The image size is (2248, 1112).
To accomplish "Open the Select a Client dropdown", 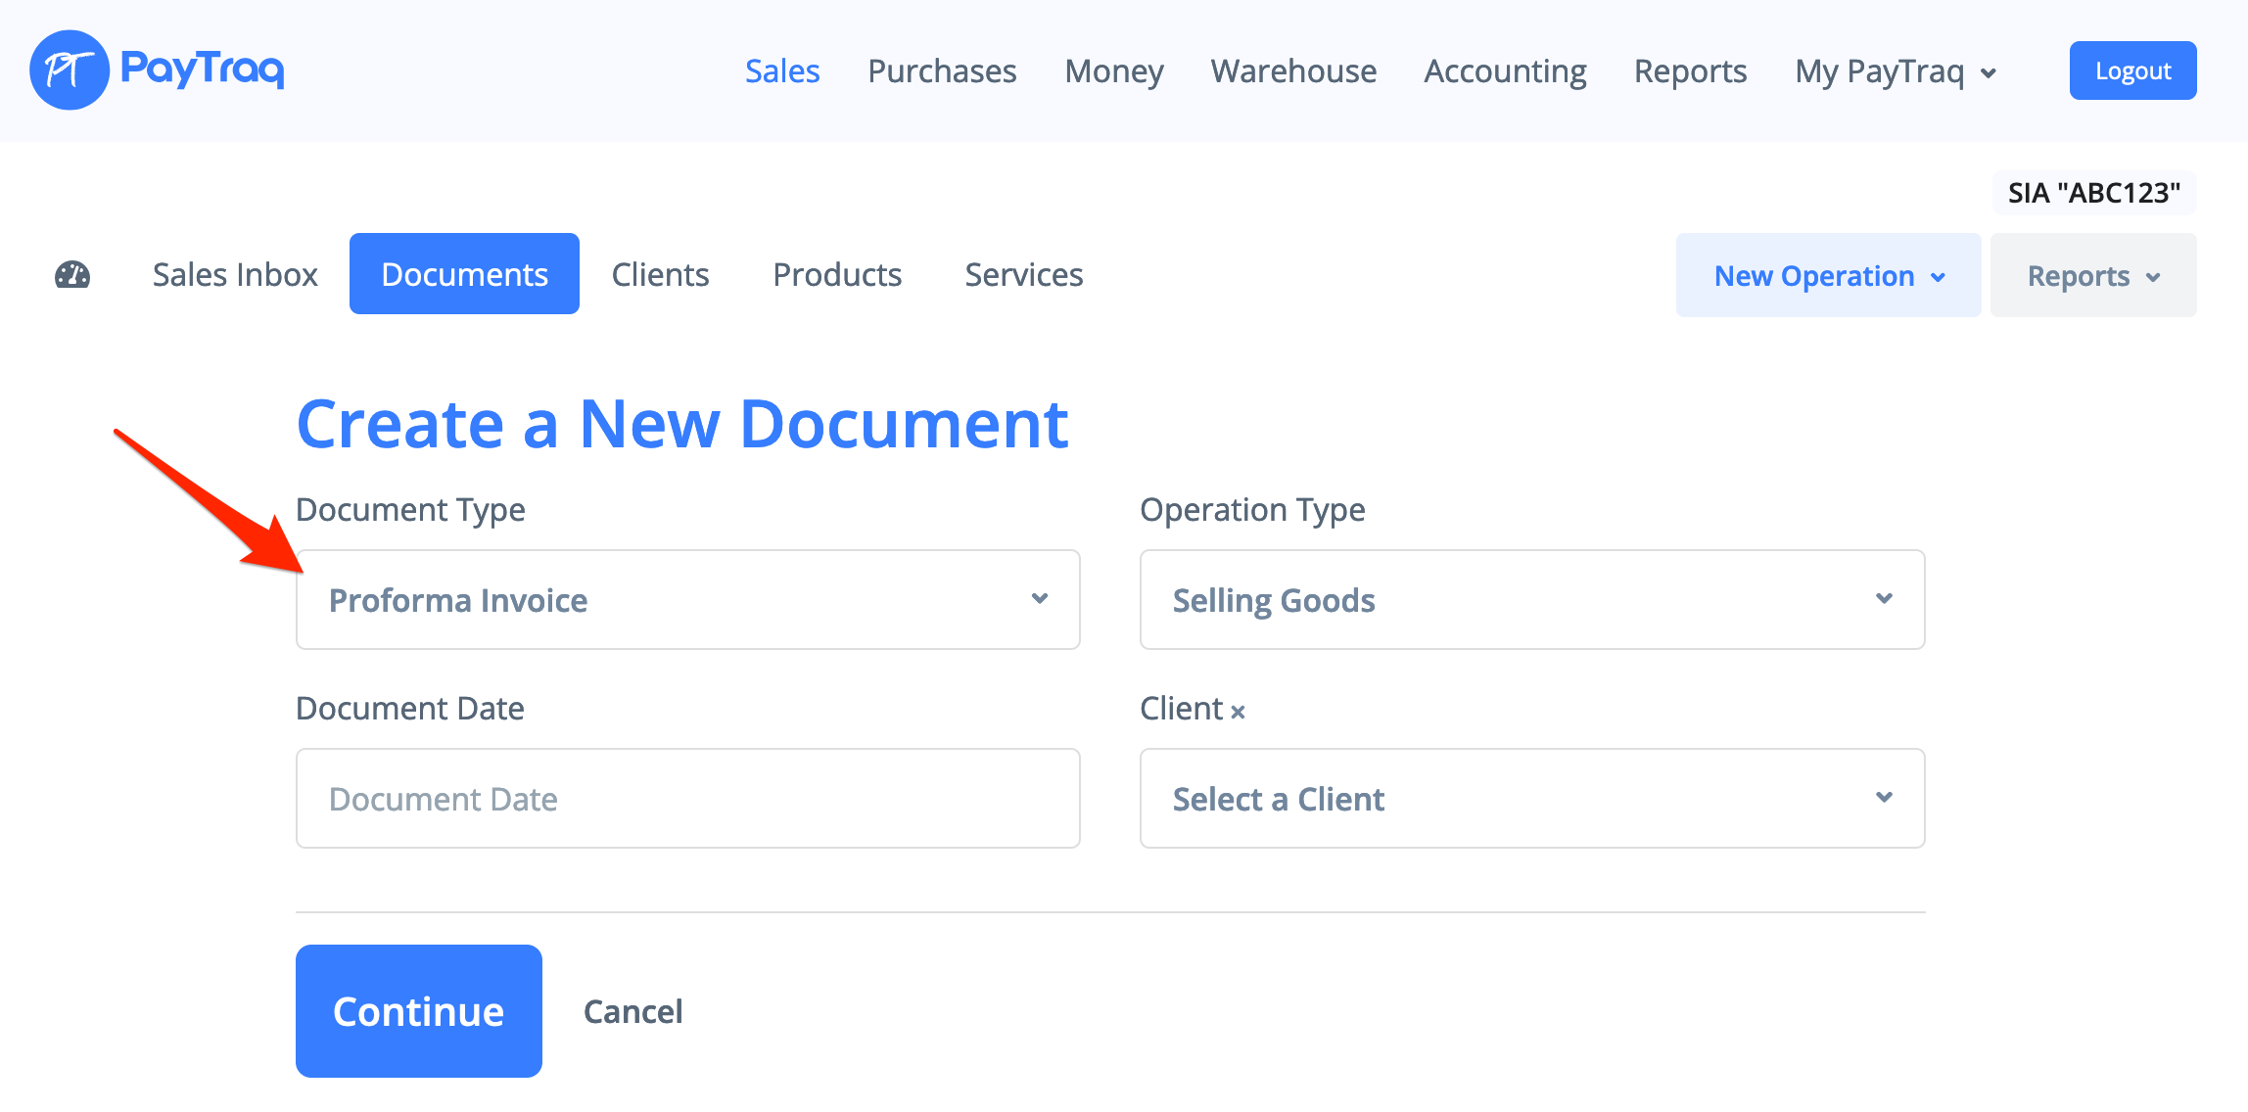I will 1531,799.
